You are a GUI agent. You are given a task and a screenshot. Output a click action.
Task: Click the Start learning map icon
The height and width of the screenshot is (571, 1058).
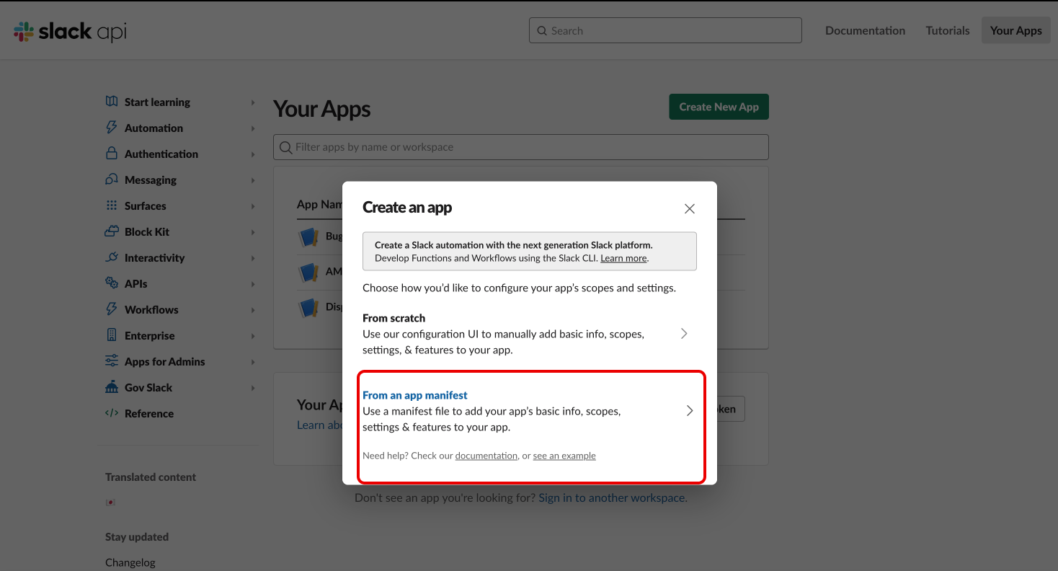click(112, 102)
